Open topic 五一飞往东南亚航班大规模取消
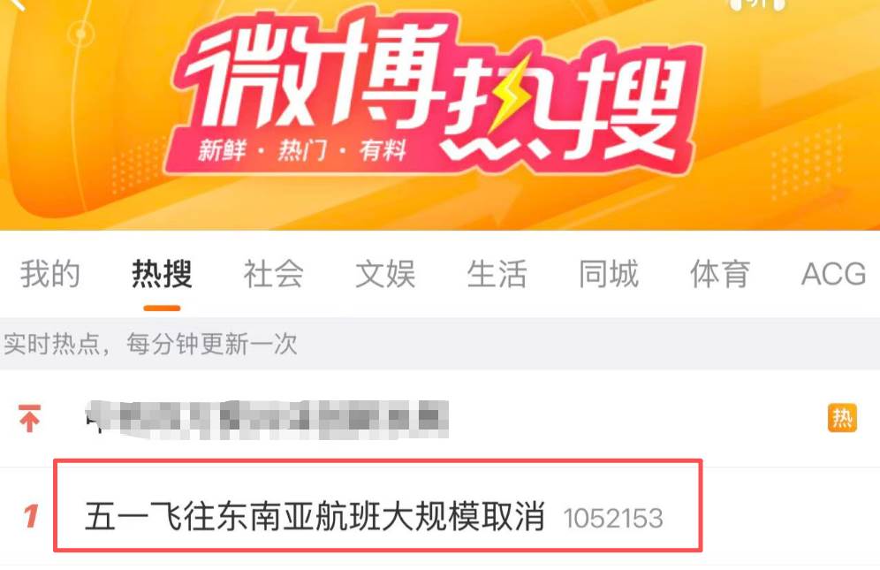This screenshot has width=880, height=570. tap(315, 516)
